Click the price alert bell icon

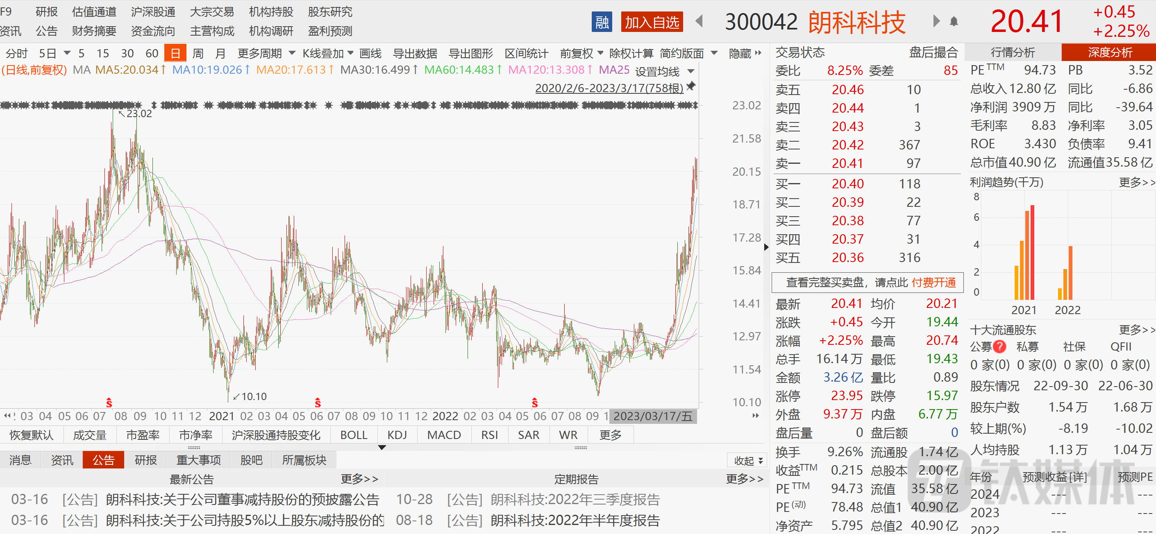954,21
